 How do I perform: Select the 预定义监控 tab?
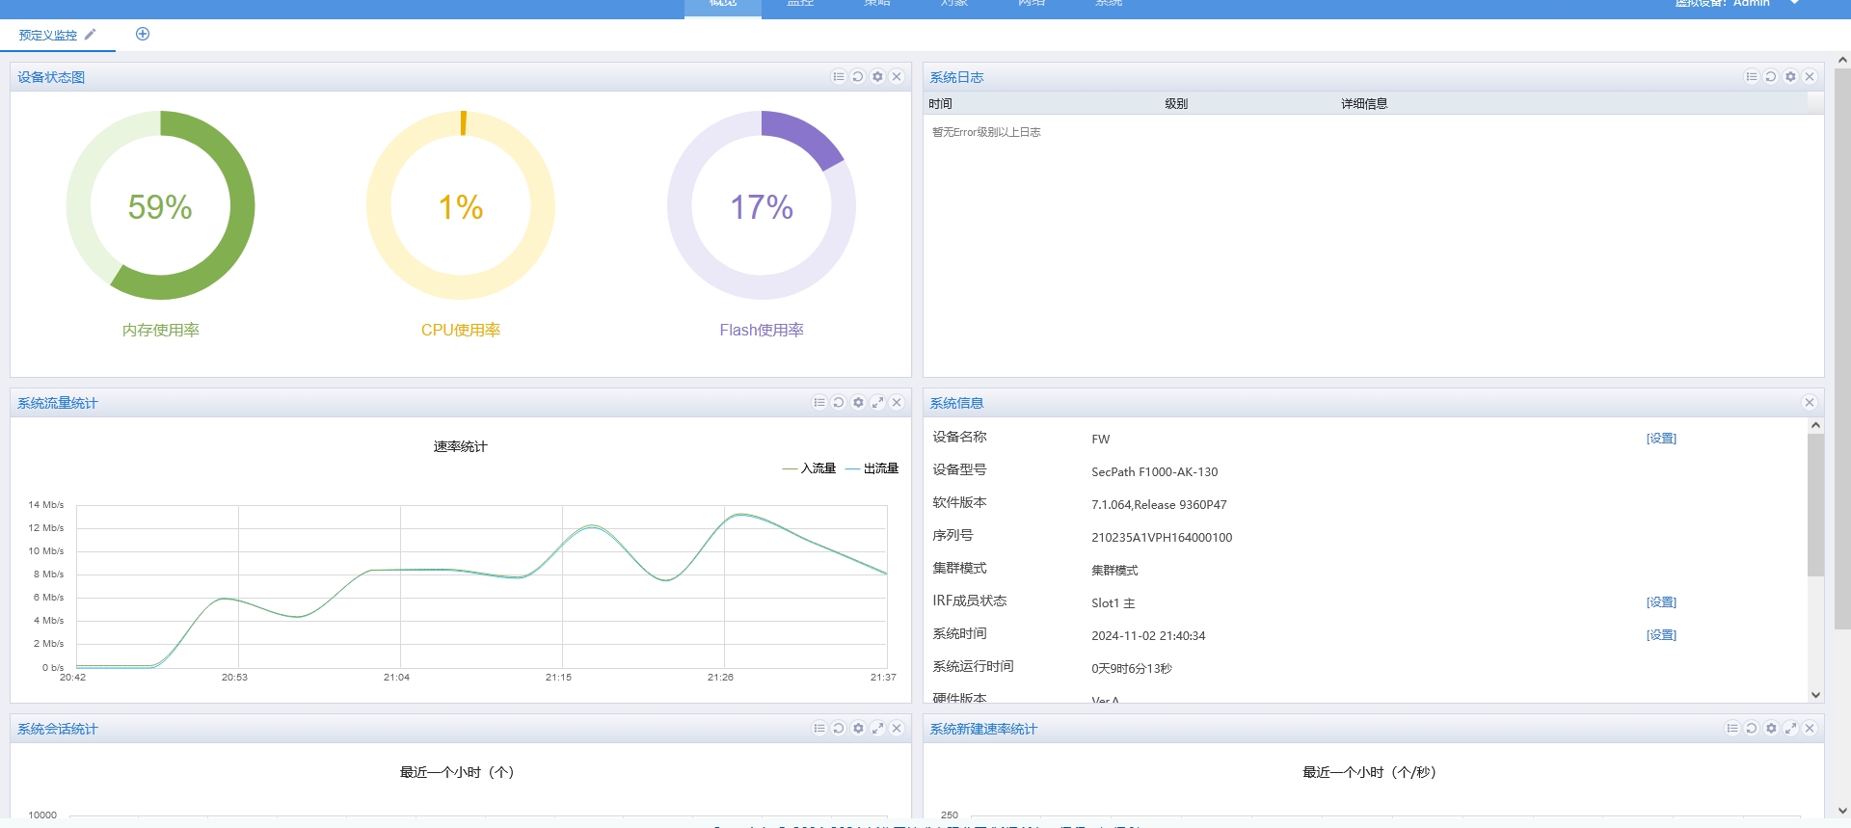point(48,36)
